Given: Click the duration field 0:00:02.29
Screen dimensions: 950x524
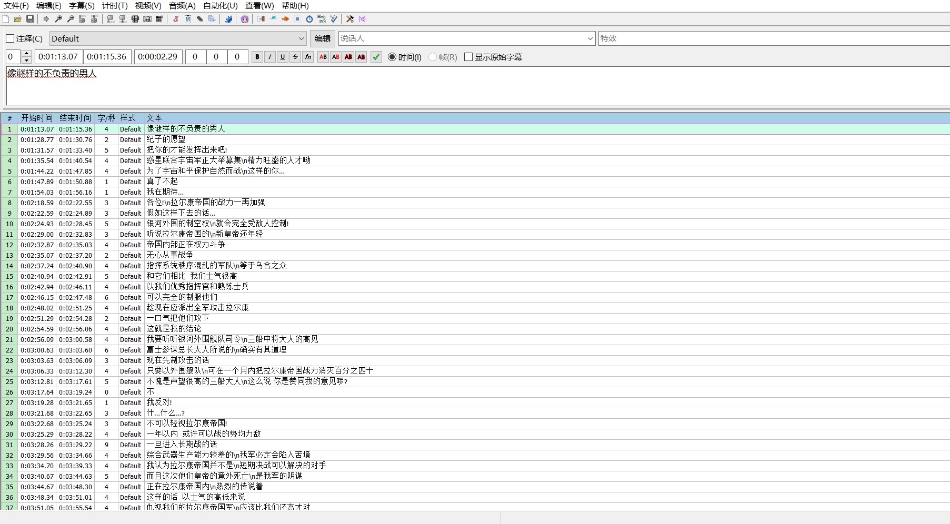Looking at the screenshot, I should (x=158, y=57).
